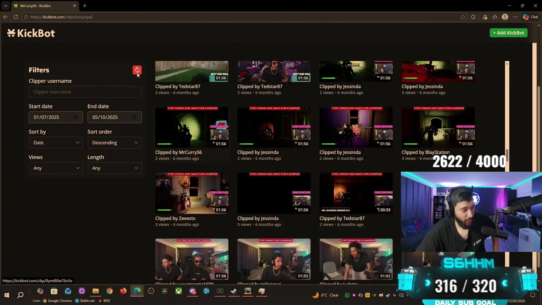Click the Start date field 01/07/2025
542x305 pixels.
(56, 117)
